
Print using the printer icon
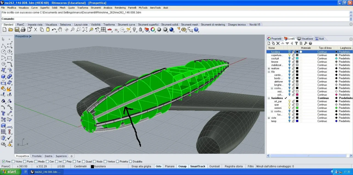23,30
